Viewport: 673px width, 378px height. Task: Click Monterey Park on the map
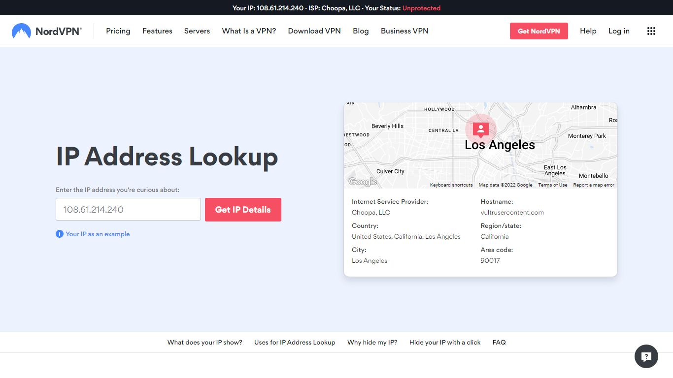(587, 136)
